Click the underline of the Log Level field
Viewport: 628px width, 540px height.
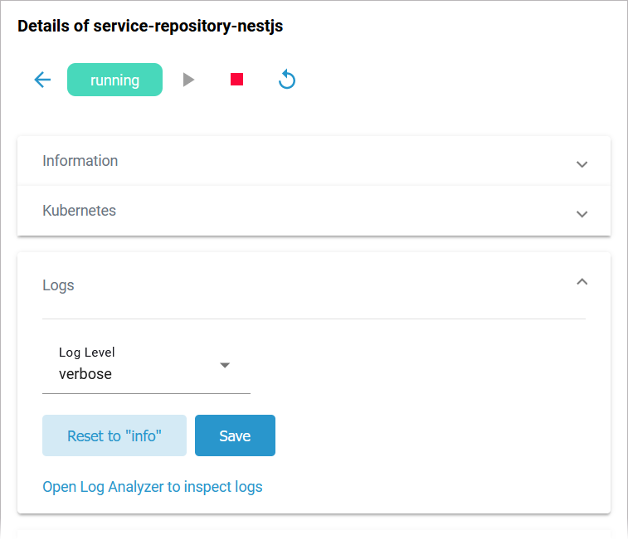point(146,393)
